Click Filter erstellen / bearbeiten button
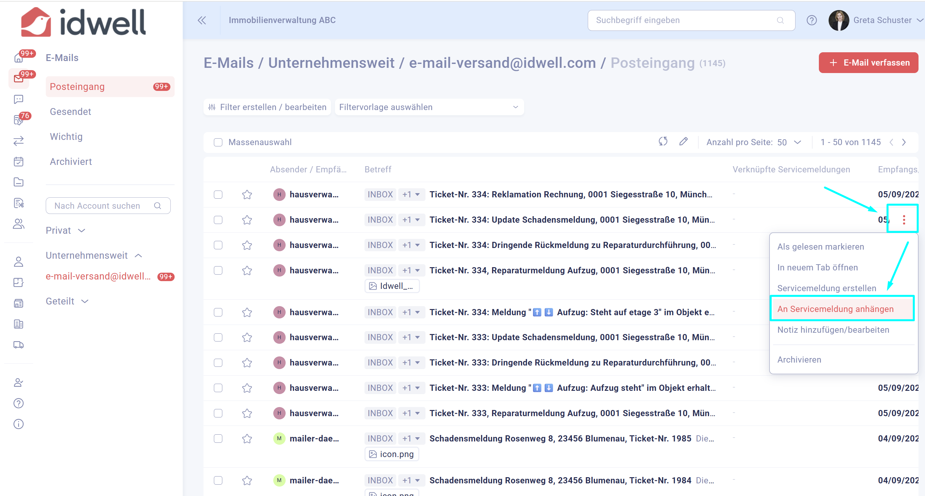Image resolution: width=925 pixels, height=496 pixels. click(x=267, y=107)
